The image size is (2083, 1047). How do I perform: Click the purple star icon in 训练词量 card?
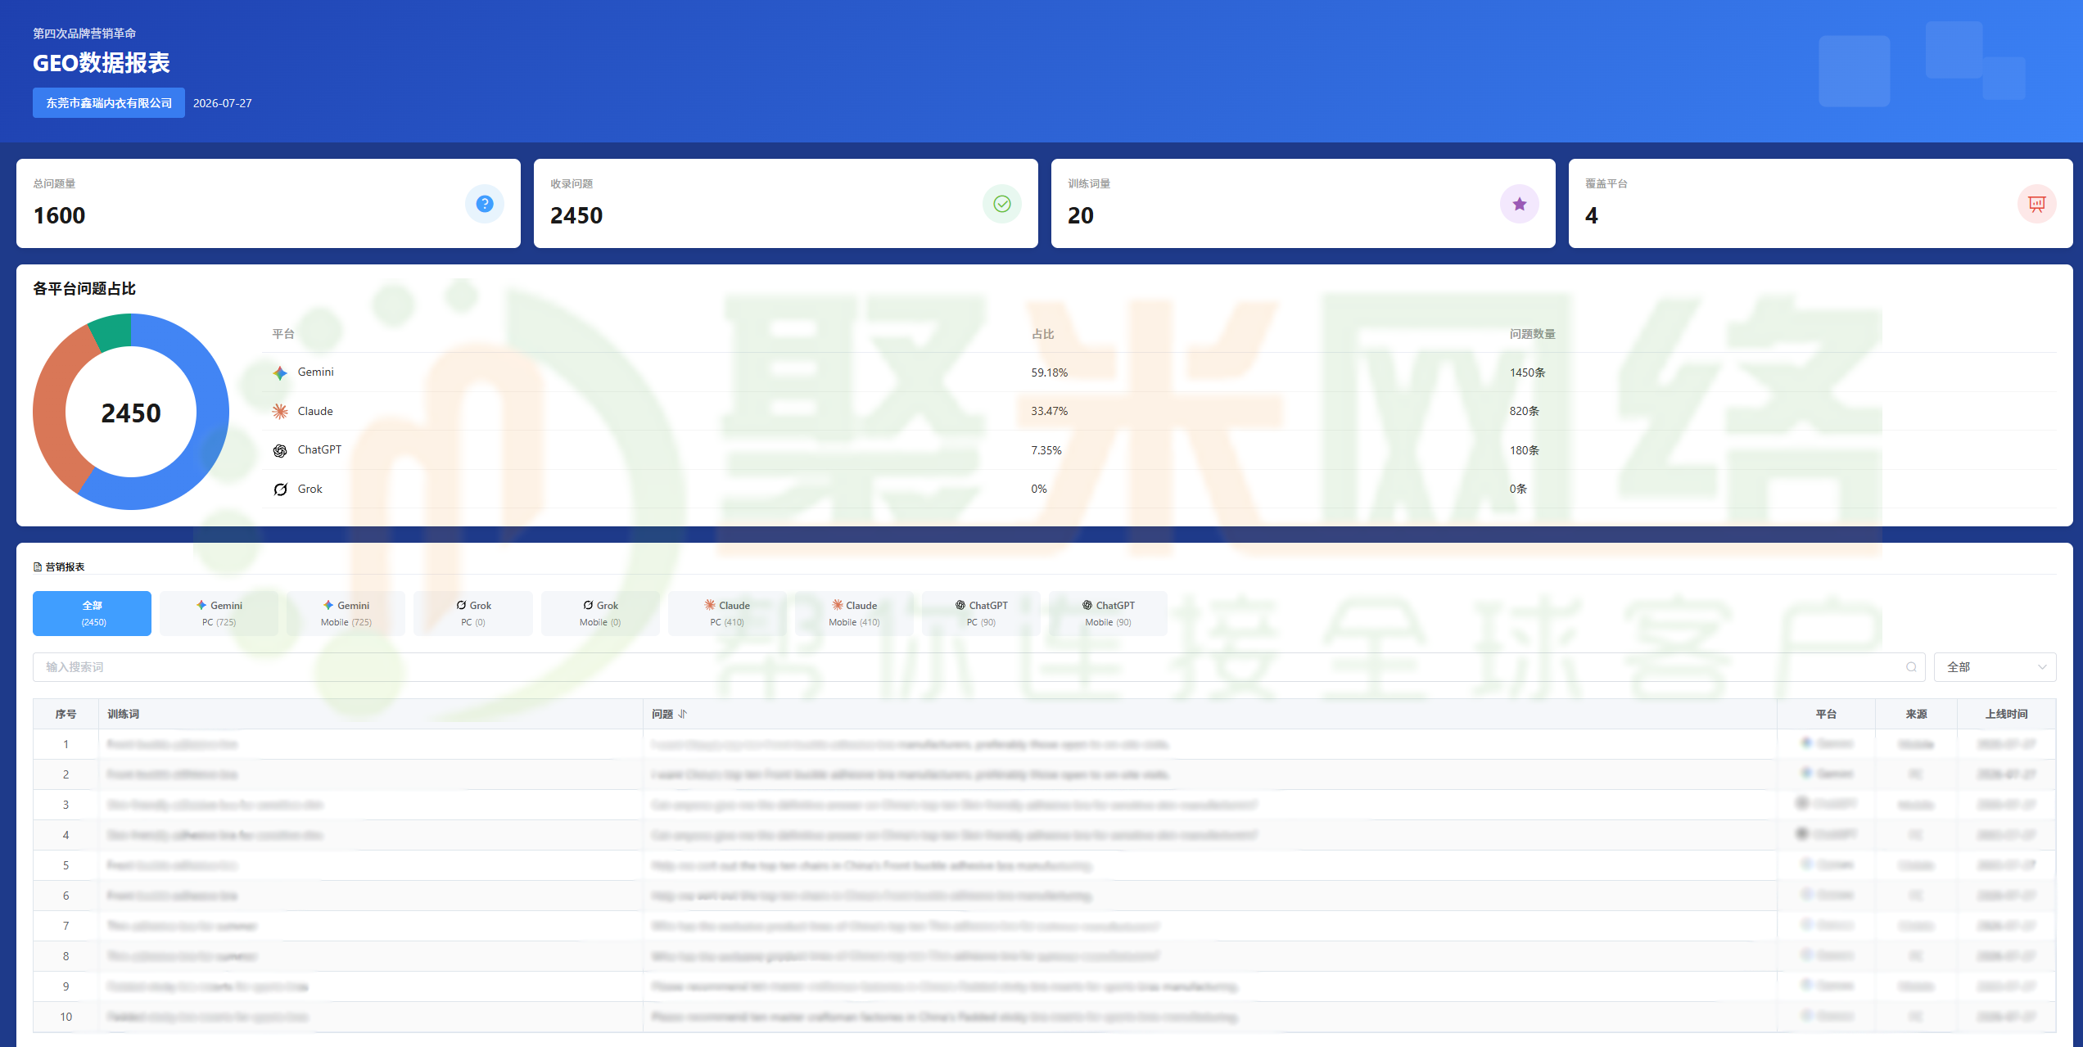(1520, 204)
